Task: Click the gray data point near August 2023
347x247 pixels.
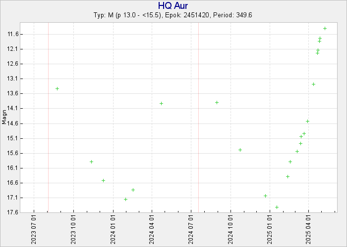Action: (57, 88)
